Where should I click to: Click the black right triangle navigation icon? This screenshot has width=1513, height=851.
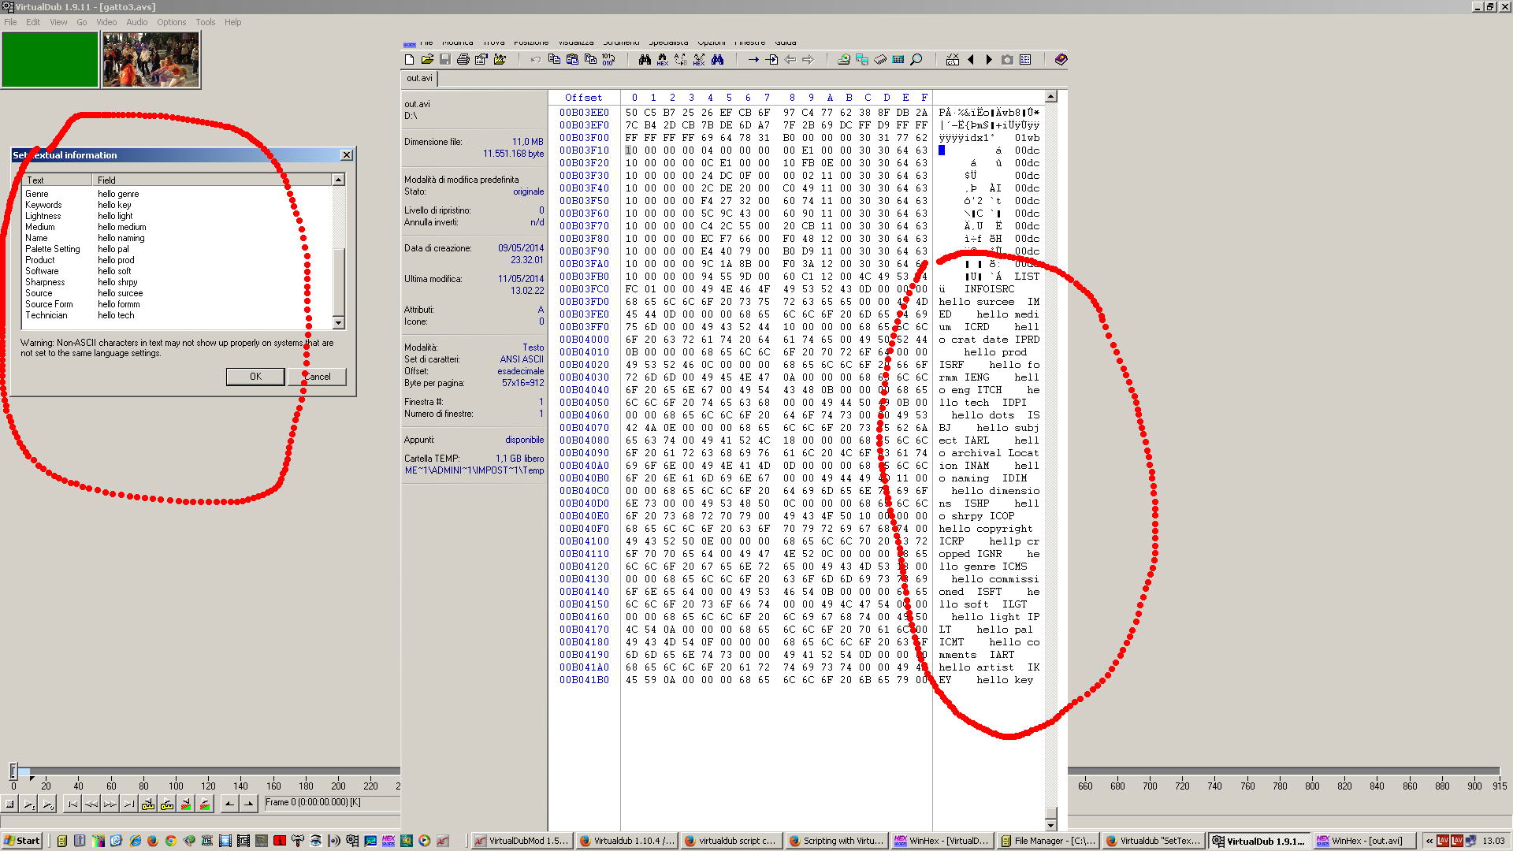click(989, 59)
